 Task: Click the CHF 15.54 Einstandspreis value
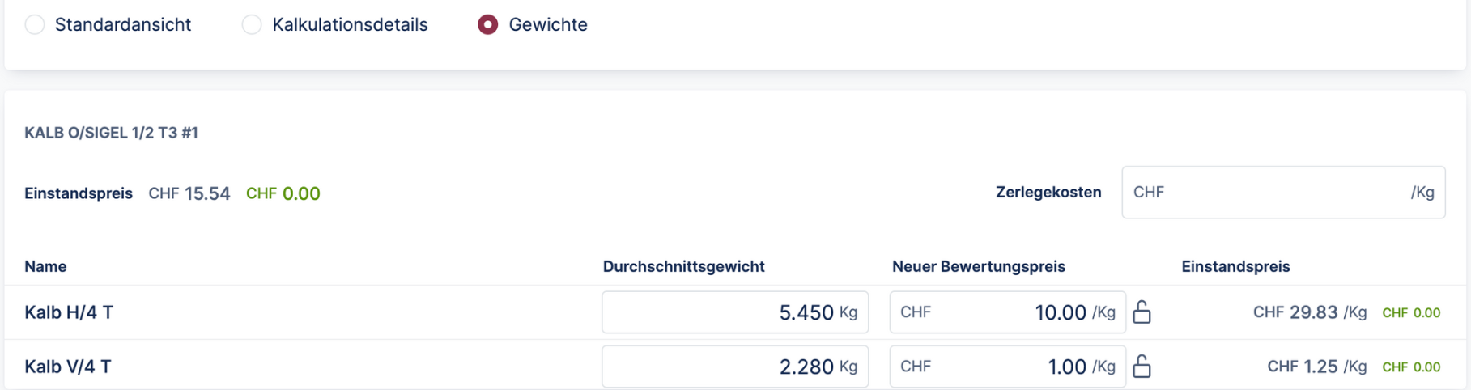point(189,193)
